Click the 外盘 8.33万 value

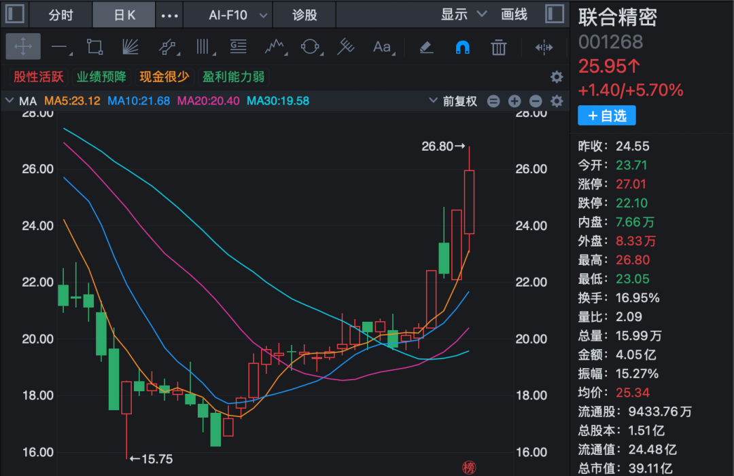(635, 241)
